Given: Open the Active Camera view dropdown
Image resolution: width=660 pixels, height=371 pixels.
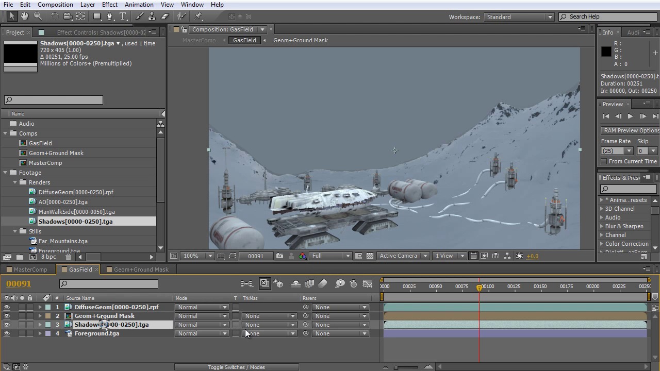Looking at the screenshot, I should coord(403,256).
